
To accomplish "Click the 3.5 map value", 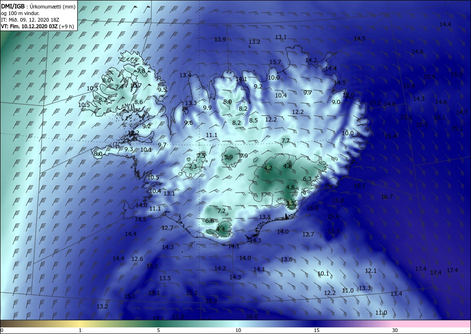I will point(290,204).
